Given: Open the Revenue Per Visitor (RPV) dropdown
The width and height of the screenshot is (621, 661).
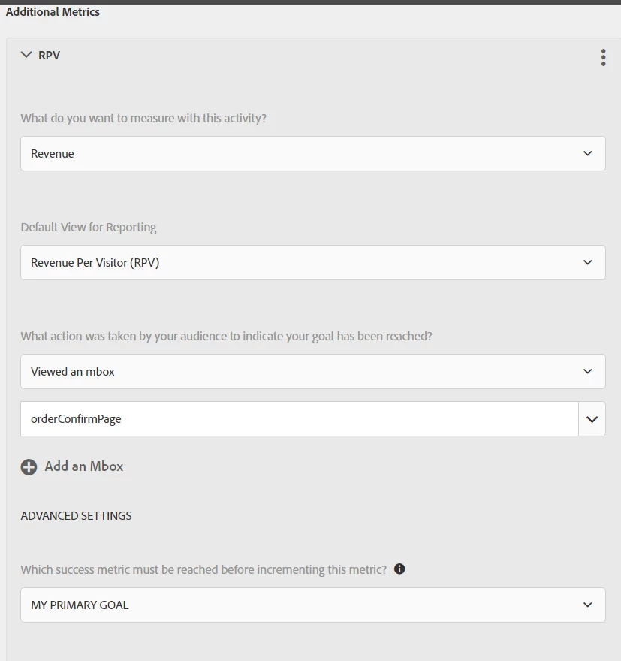Looking at the screenshot, I should [300, 263].
